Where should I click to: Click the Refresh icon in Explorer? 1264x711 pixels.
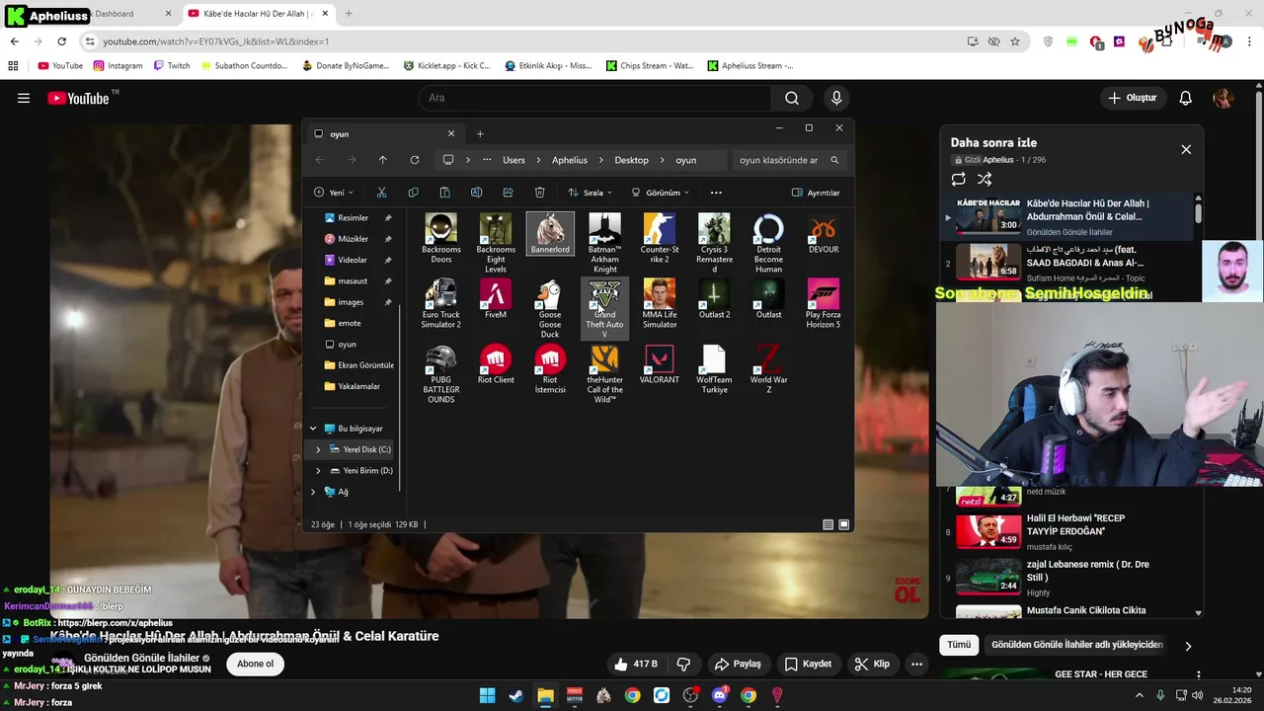coord(415,160)
